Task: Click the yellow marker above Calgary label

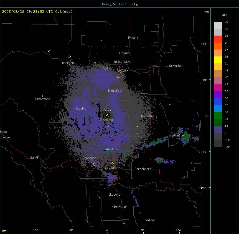Action: click(x=112, y=164)
